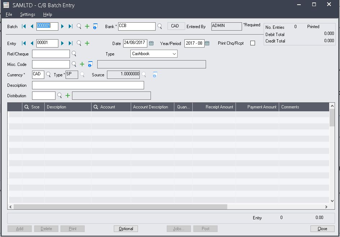Open the Help menu
Image resolution: width=340 pixels, height=237 pixels.
click(48, 14)
